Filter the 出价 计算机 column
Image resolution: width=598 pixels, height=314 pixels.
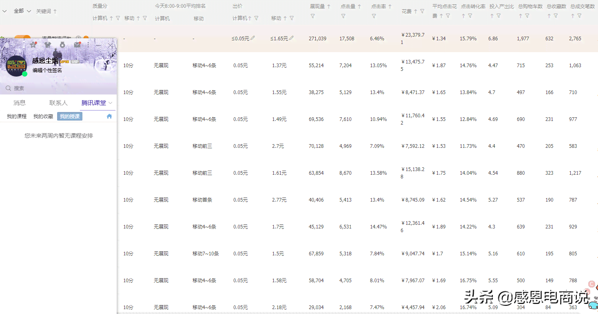pos(256,18)
